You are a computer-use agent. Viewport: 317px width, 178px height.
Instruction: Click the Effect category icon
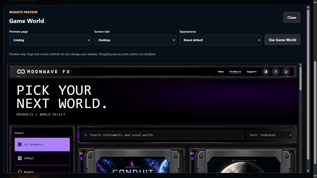(20, 158)
